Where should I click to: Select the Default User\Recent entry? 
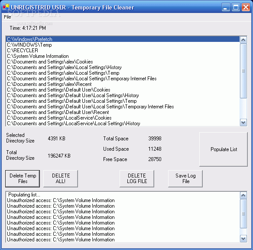point(123,112)
